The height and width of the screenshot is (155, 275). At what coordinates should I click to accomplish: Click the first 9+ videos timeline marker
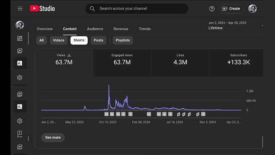[106, 114]
